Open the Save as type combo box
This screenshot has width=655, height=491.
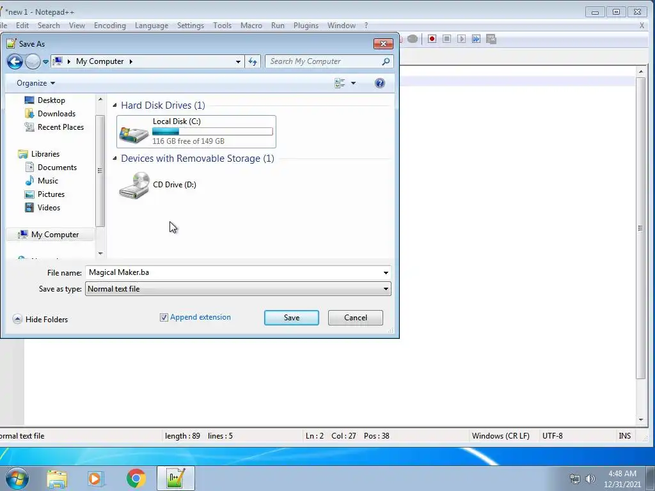click(238, 289)
